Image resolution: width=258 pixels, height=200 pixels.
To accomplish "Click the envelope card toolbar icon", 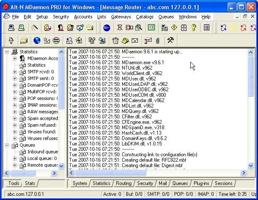I will 135,40.
